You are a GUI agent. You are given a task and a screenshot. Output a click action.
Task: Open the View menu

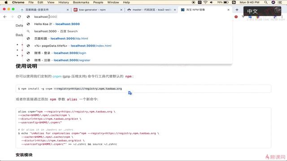pyautogui.click(x=51, y=2)
